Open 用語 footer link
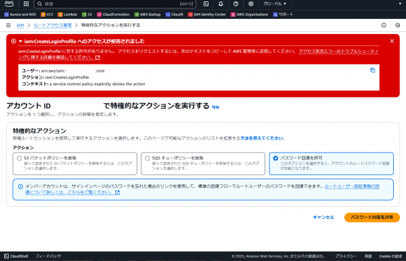The height and width of the screenshot is (261, 406). [x=368, y=256]
